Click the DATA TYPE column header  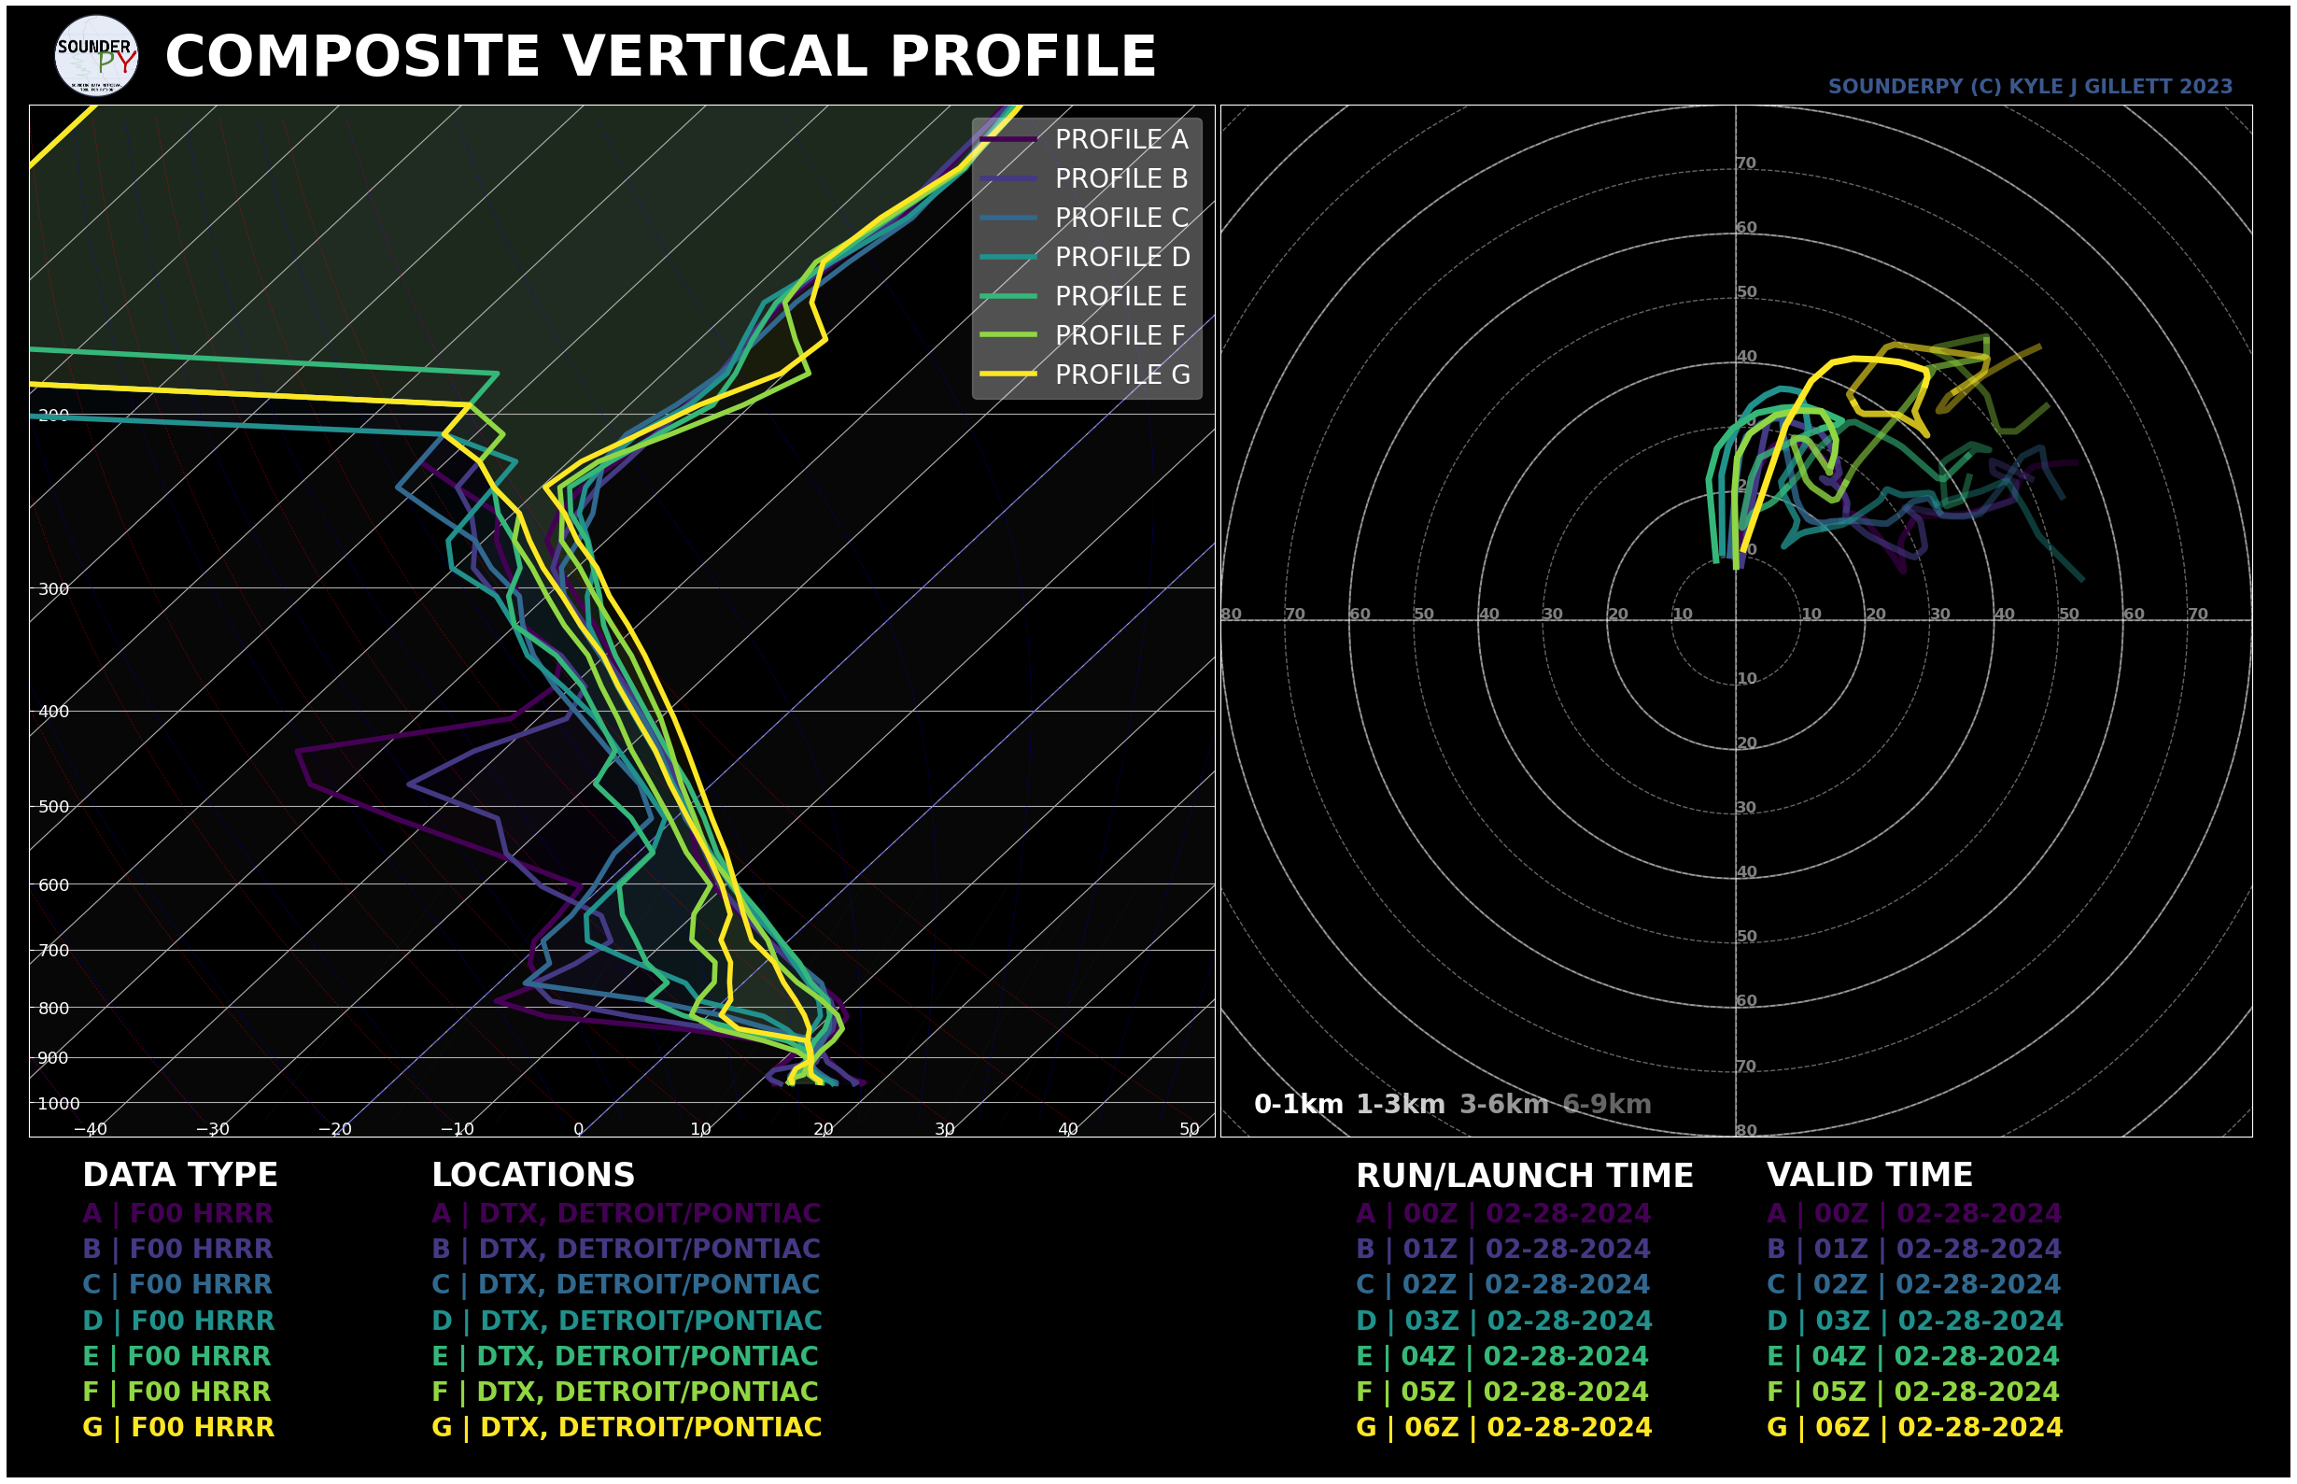(180, 1176)
